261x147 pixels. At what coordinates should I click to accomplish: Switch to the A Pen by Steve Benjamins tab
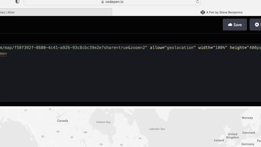221,12
